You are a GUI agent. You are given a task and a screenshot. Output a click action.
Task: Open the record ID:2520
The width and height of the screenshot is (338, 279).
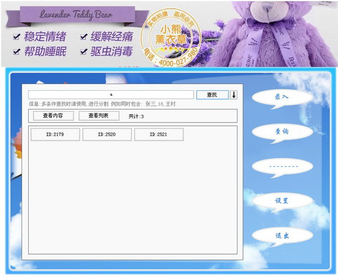(x=107, y=135)
